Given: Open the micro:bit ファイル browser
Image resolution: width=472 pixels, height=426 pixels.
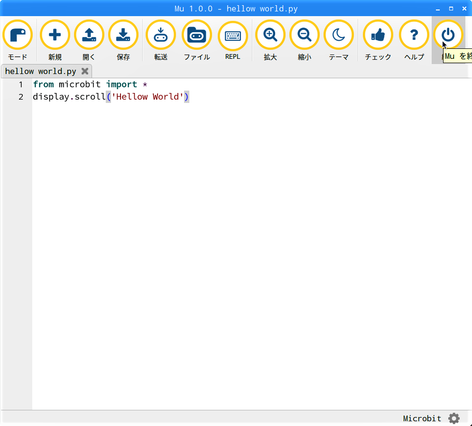Looking at the screenshot, I should (197, 36).
